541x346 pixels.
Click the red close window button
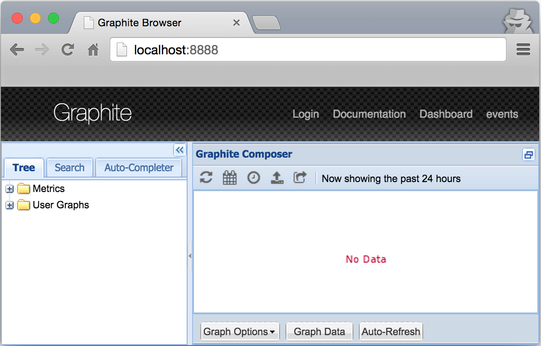[x=17, y=18]
